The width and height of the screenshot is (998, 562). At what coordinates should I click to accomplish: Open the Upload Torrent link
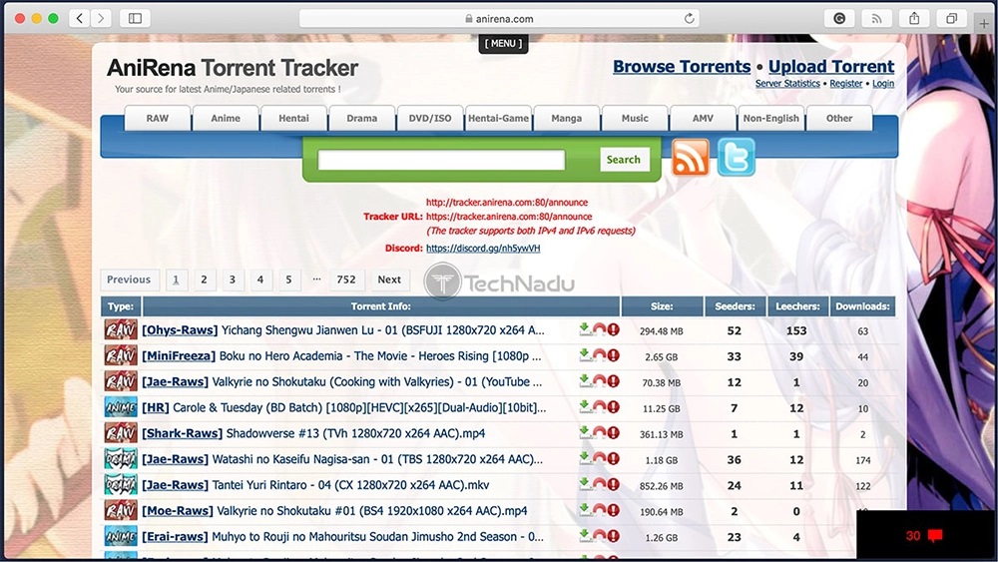coord(830,67)
